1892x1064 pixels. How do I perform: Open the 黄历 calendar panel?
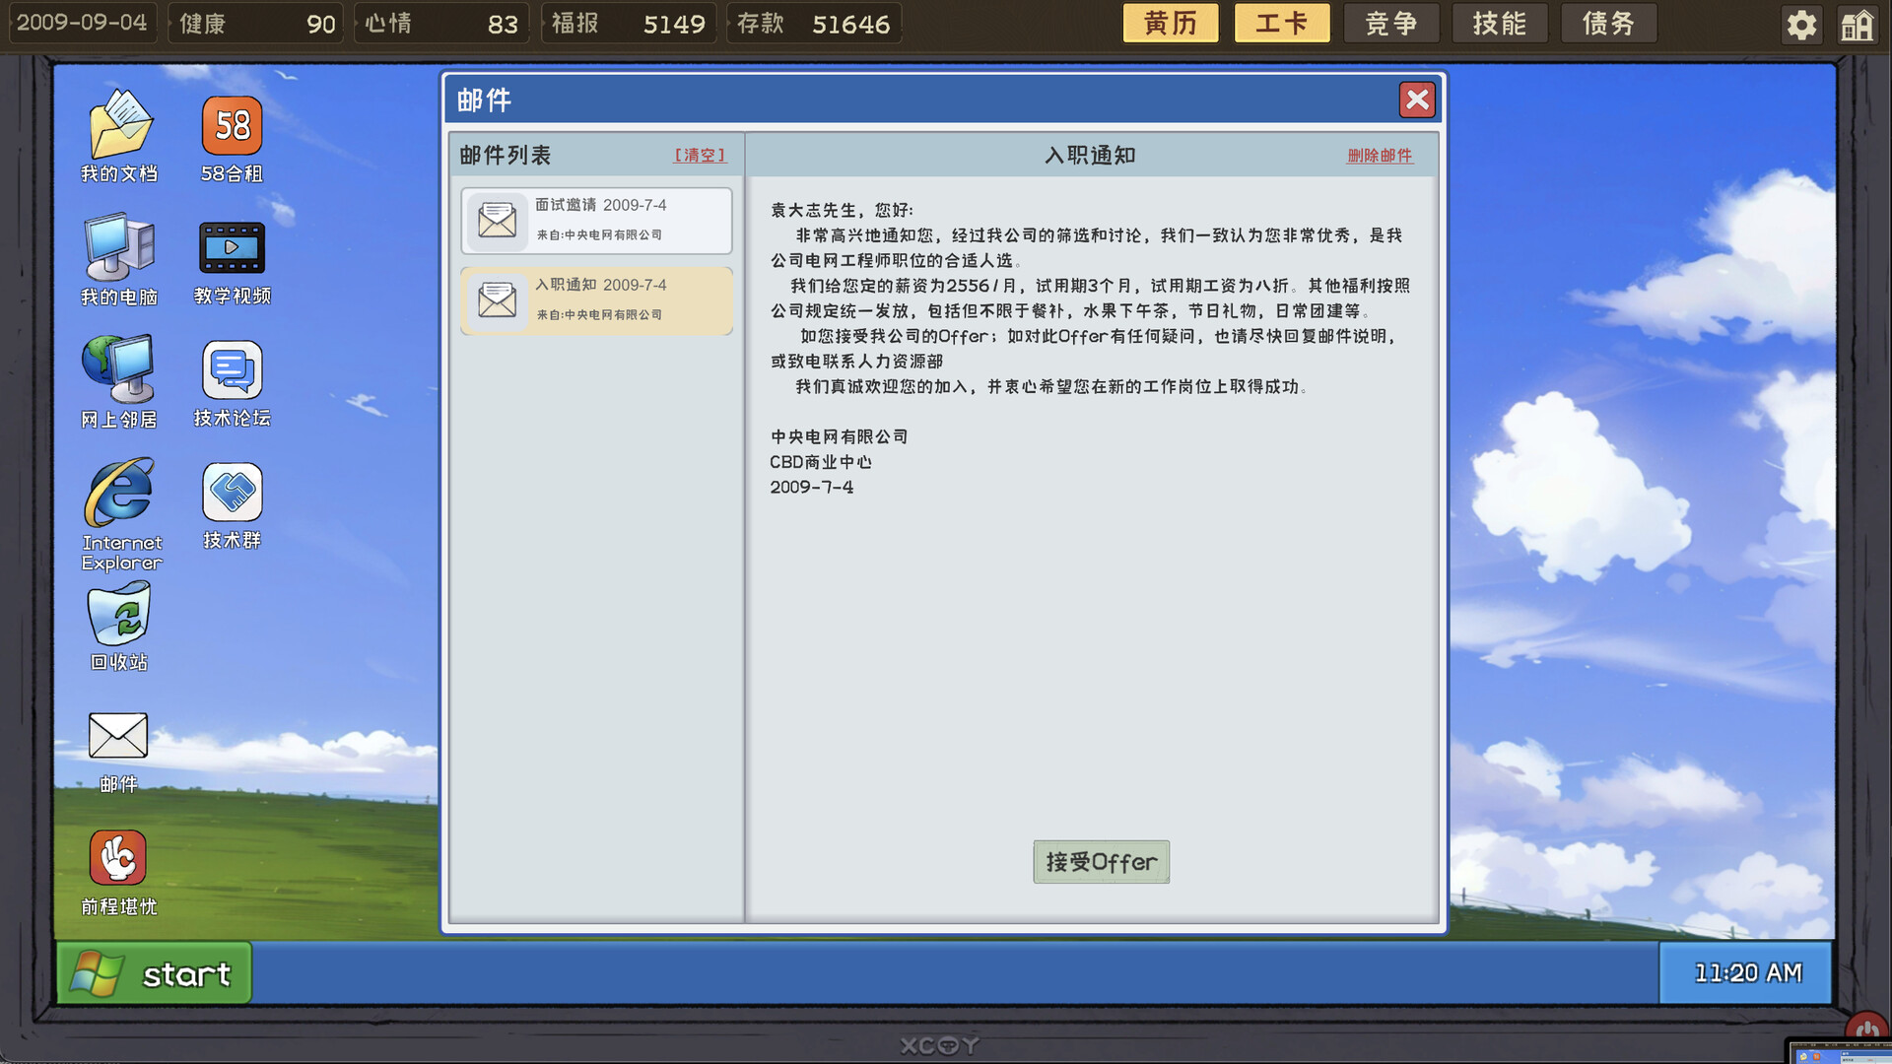coord(1171,22)
